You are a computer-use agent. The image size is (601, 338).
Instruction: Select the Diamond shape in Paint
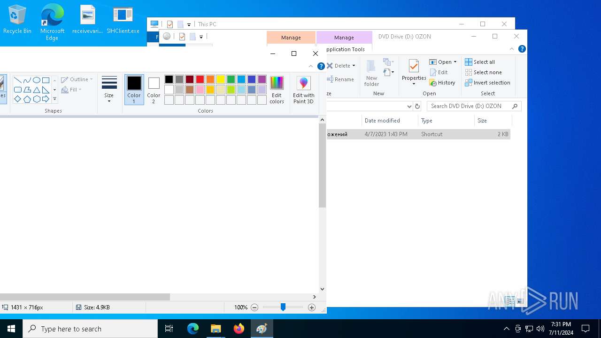[x=17, y=99]
